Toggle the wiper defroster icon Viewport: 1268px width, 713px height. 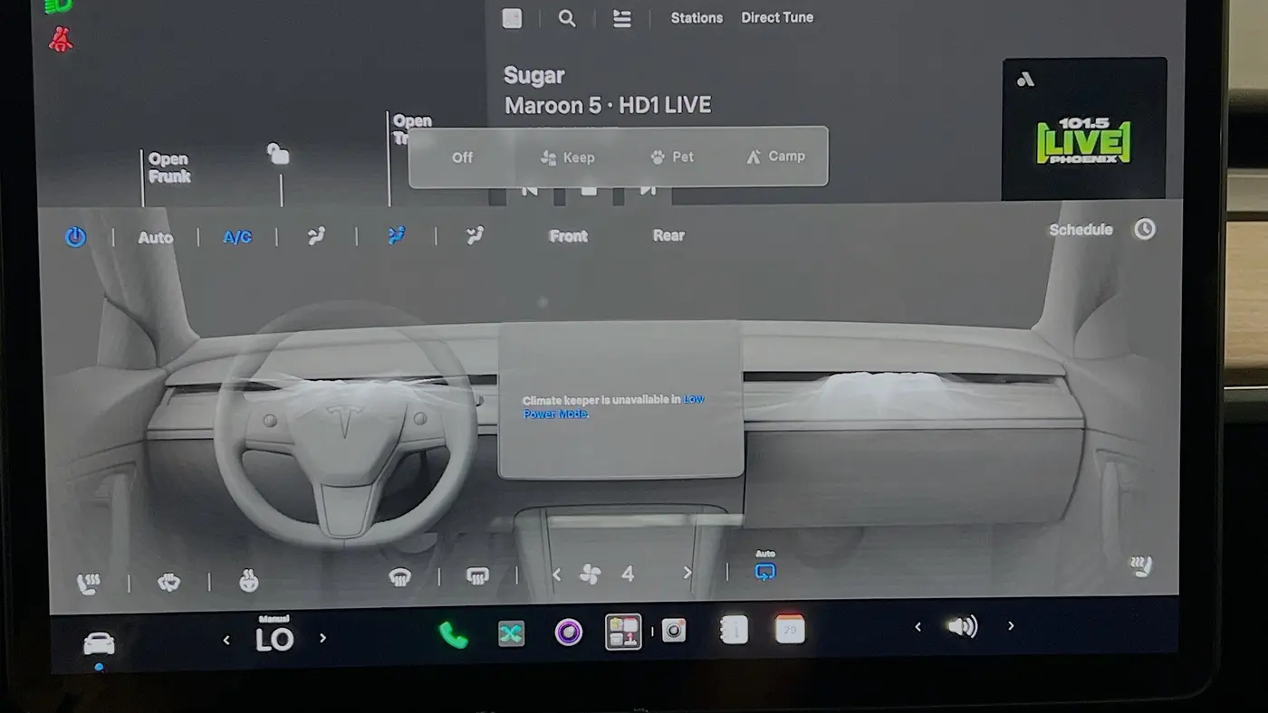[168, 582]
